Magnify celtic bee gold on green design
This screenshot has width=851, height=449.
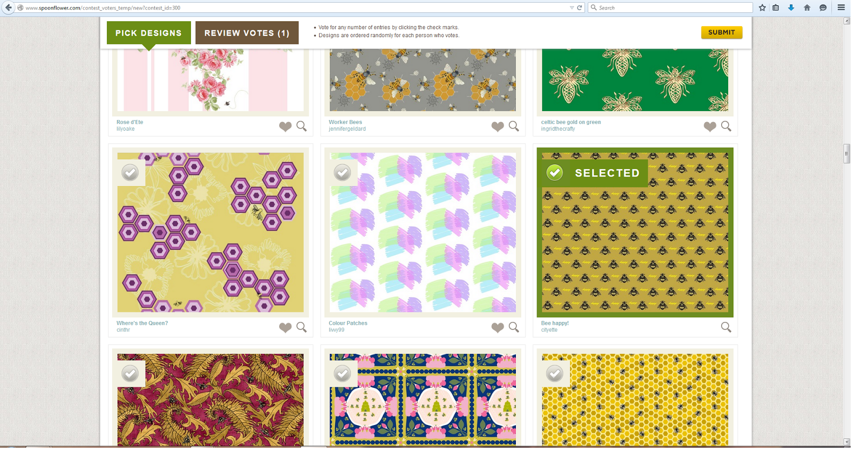pos(726,126)
